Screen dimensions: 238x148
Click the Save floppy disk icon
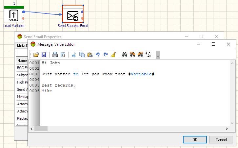point(44,55)
